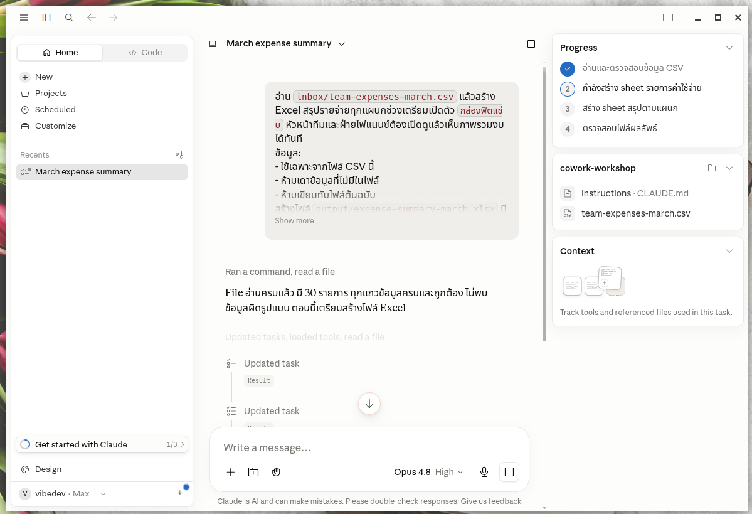This screenshot has width=752, height=514.
Task: Click the jump to bottom arrow button
Action: coord(369,404)
